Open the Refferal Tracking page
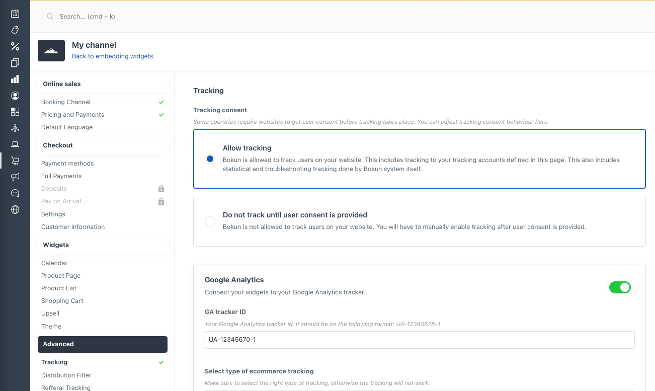This screenshot has width=655, height=391. [x=66, y=388]
